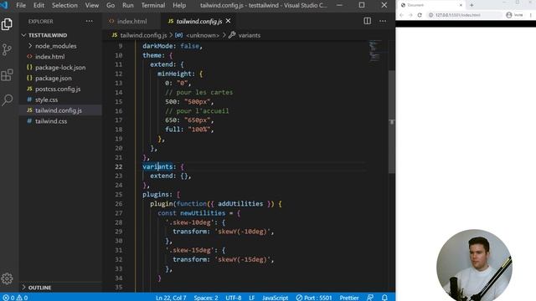Go back in the browser window
Screen dimensions: 536x301
(402, 15)
